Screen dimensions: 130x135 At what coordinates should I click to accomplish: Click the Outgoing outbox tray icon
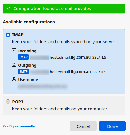[14, 65]
